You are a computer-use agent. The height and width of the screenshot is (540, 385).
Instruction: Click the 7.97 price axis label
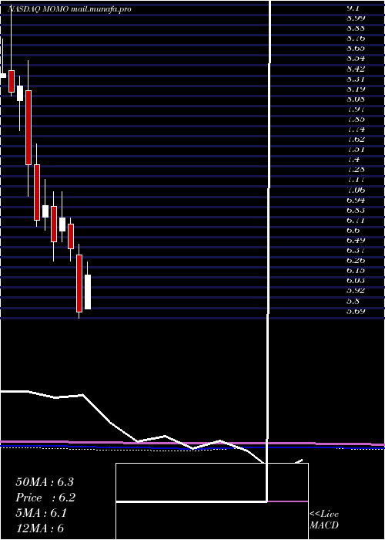356,110
